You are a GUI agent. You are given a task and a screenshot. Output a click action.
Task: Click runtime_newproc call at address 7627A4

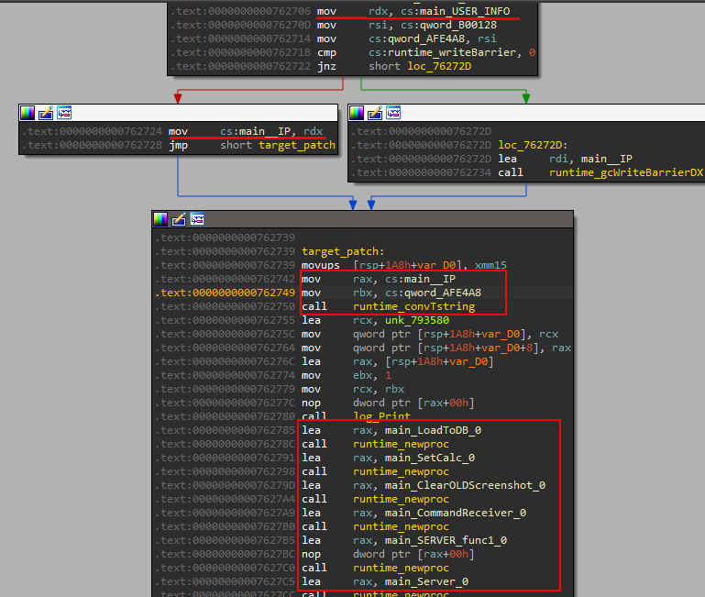(401, 499)
